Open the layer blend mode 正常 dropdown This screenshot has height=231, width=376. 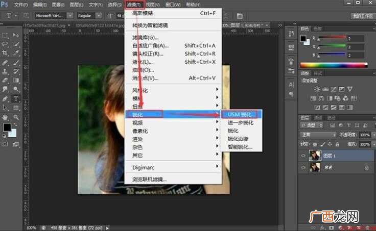coord(318,135)
